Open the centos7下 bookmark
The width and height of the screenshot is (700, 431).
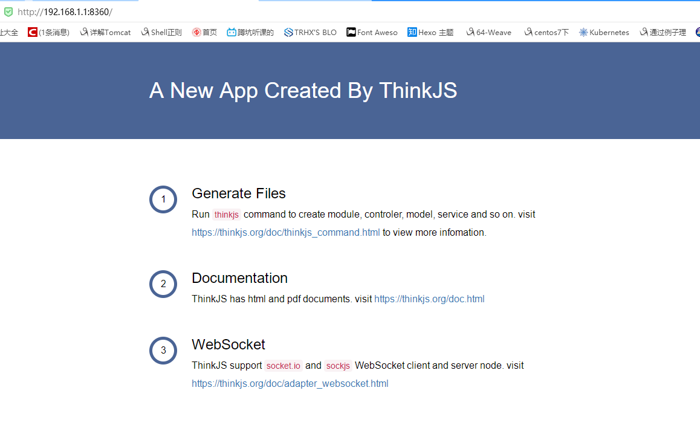546,33
